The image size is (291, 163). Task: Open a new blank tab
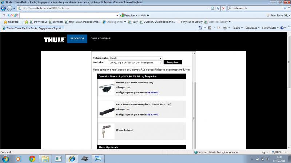coord(68,28)
